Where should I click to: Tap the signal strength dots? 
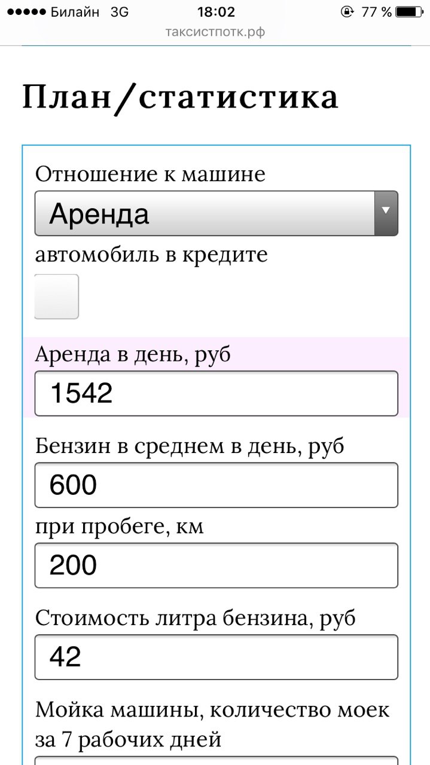pos(24,12)
